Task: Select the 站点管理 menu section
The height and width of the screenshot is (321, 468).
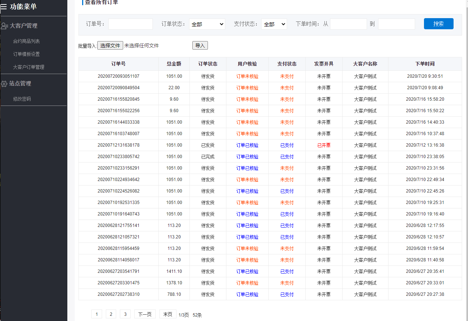Action: 20,84
